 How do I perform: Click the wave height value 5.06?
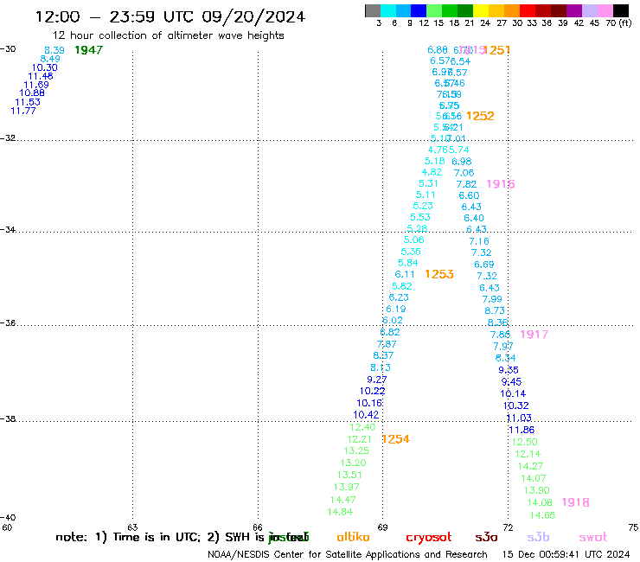(x=414, y=240)
